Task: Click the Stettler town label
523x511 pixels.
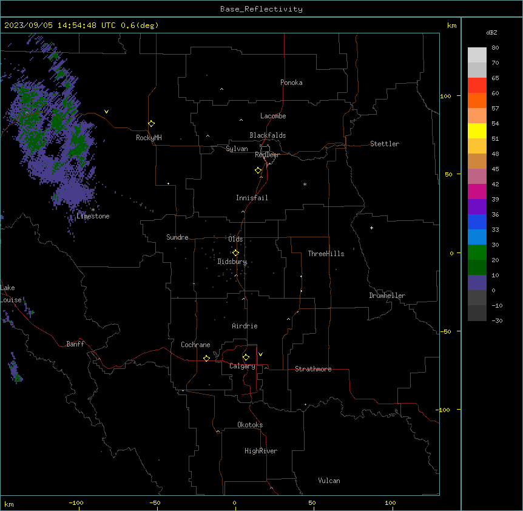Action: click(385, 144)
